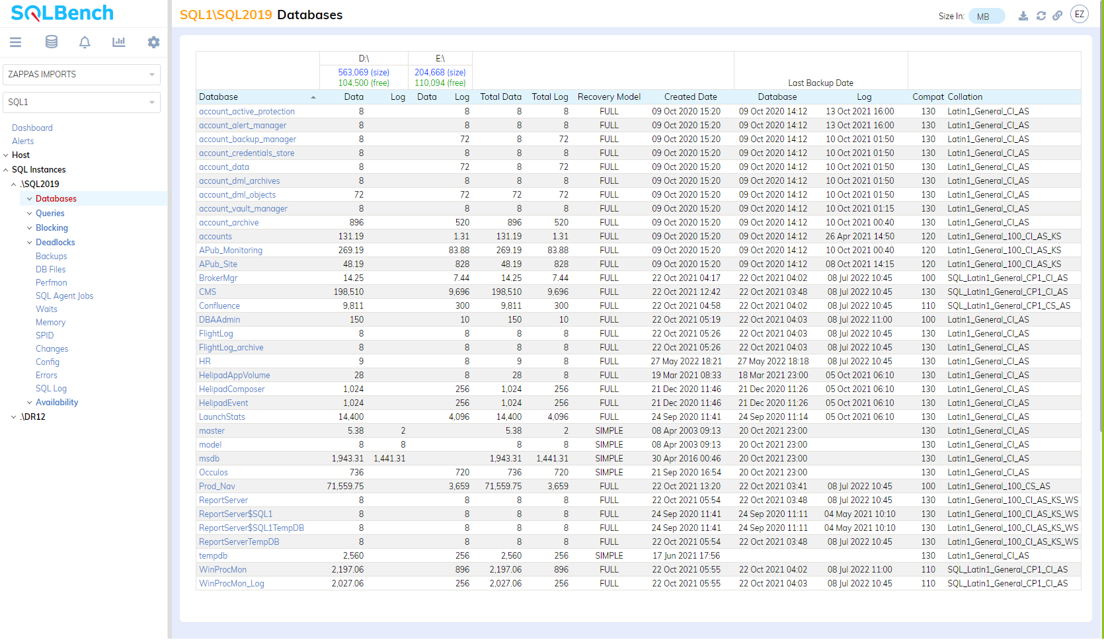This screenshot has height=640, width=1104.
Task: Toggle the MB size unit switch
Action: [x=986, y=17]
